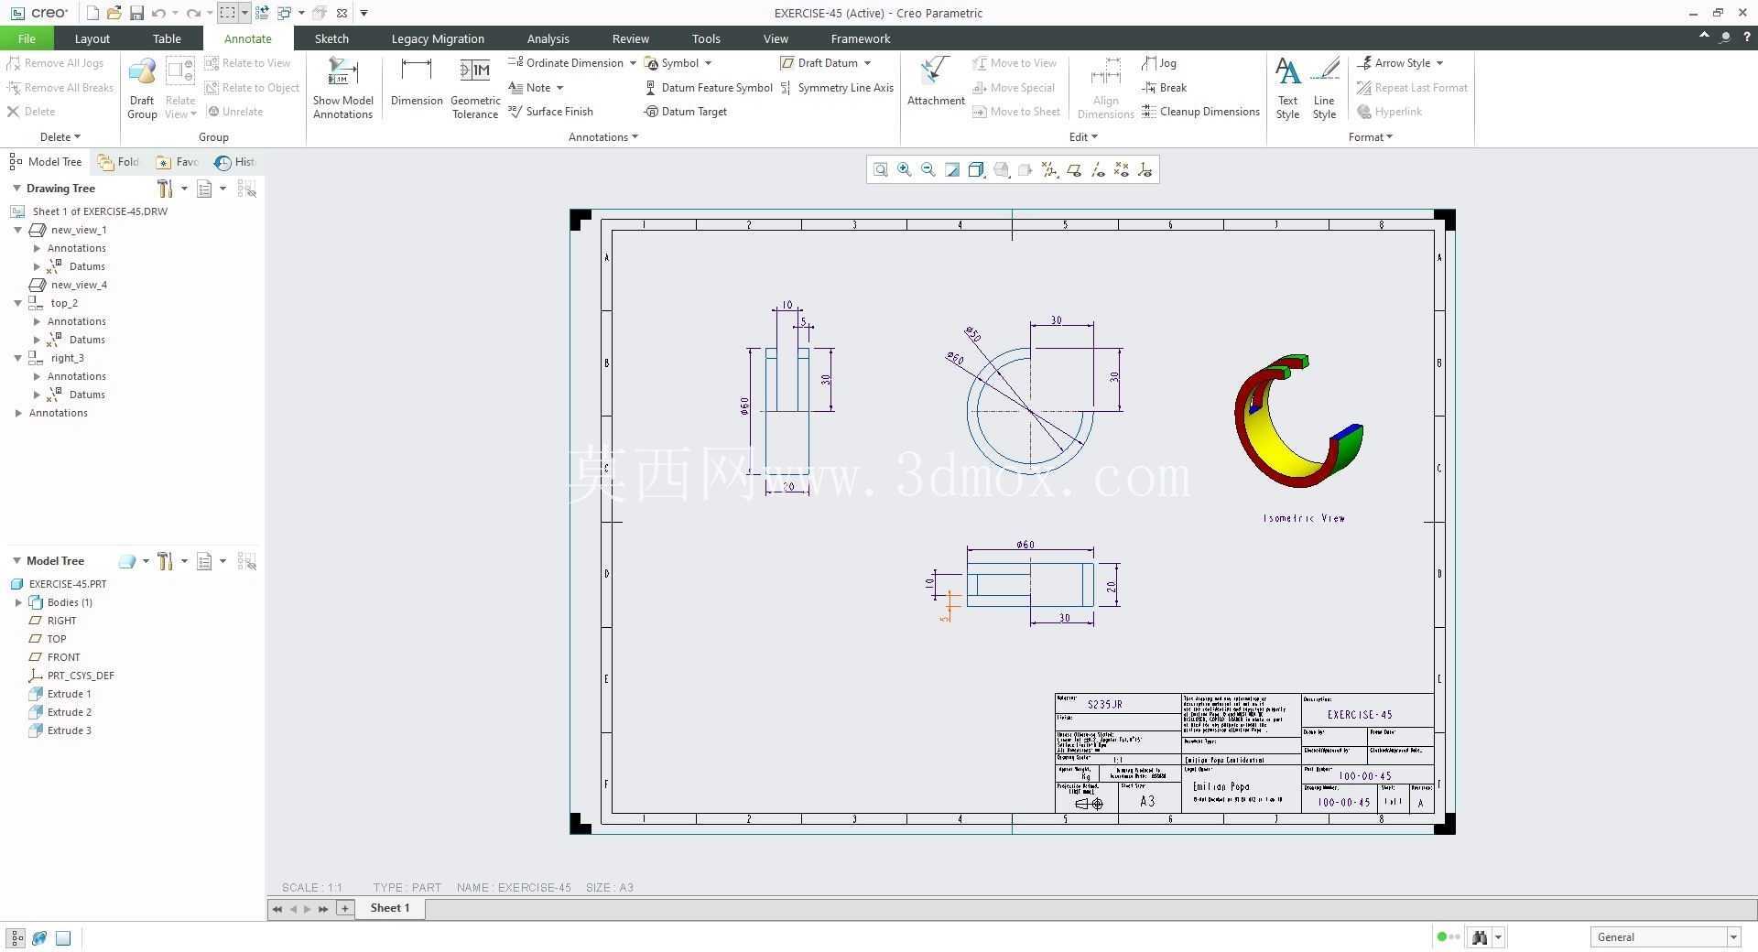Expand the root Annotations node in Drawing Tree
The height and width of the screenshot is (952, 1758).
18,413
